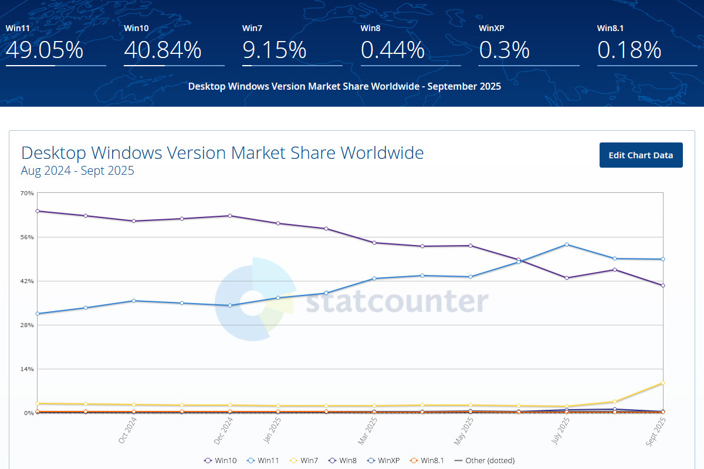Click the Win11 data point at July 2025
Viewport: 704px width, 469px height.
pyautogui.click(x=567, y=244)
